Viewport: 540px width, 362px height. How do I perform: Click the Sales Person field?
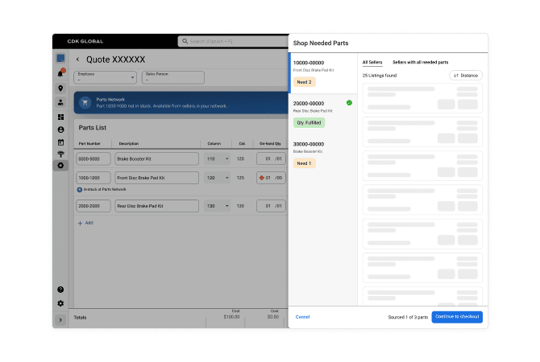click(173, 77)
